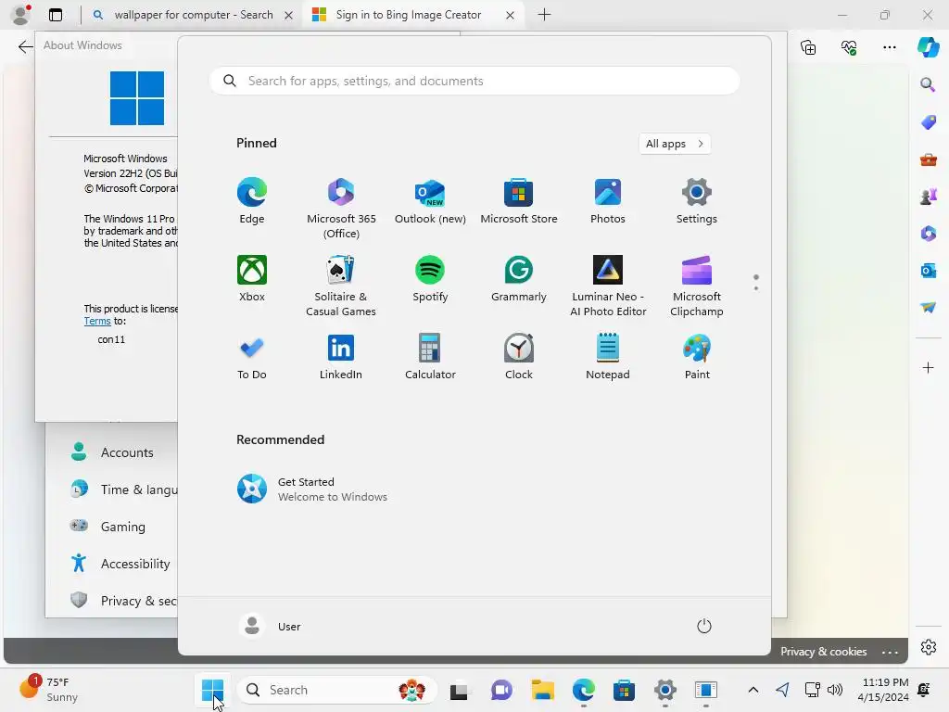Launch Luminar Neo AI Photo Editor
This screenshot has height=712, width=949.
tap(608, 286)
